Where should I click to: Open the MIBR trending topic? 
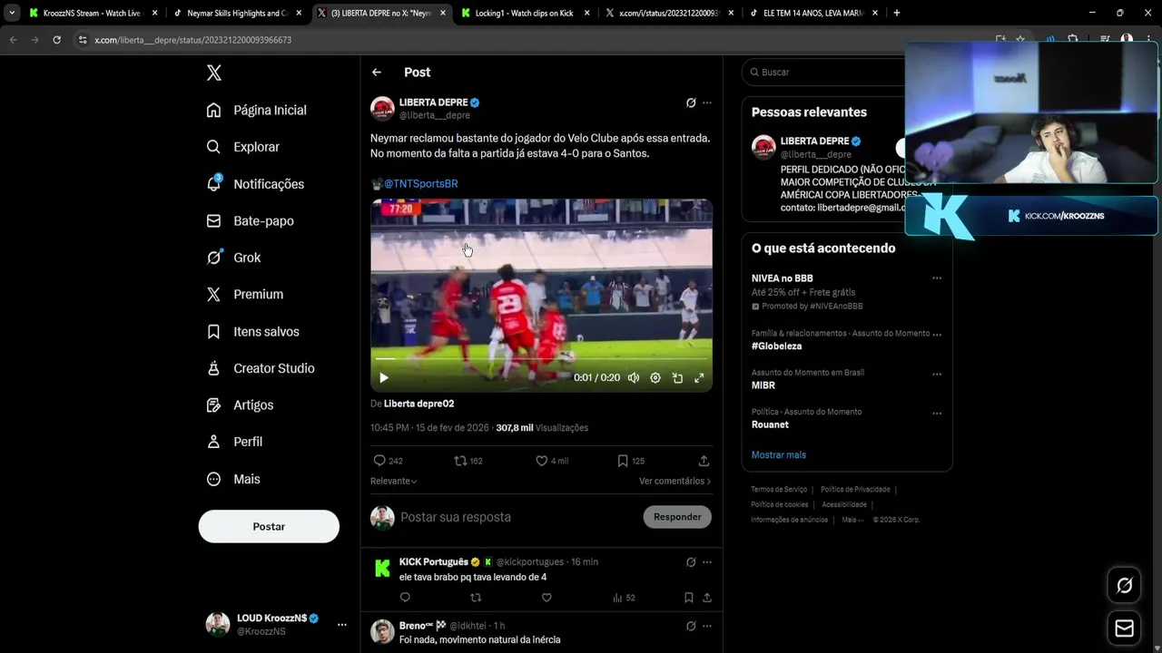click(x=763, y=385)
